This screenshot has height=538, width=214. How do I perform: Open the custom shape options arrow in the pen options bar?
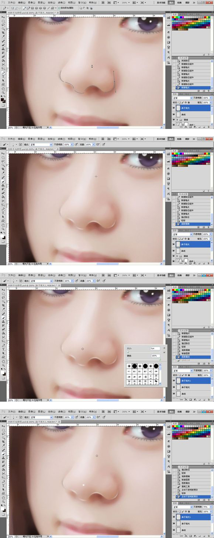(x=55, y=7)
